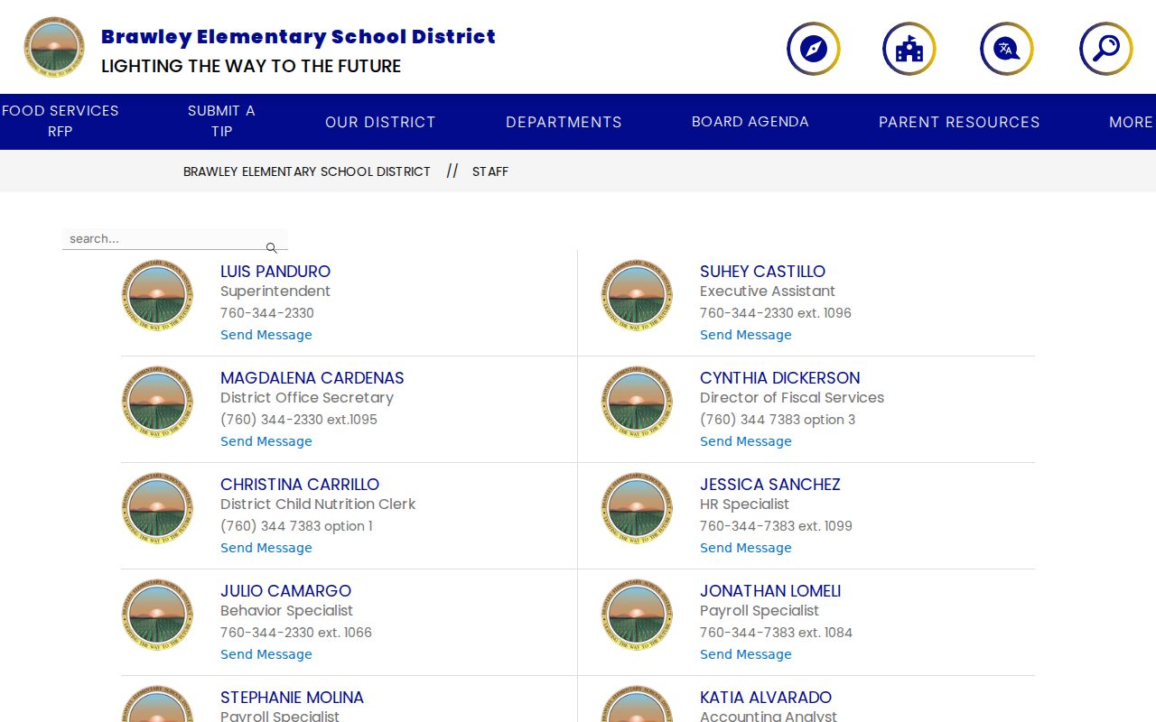Open Jessica Sanchez's name link
The height and width of the screenshot is (722, 1156).
coord(770,485)
